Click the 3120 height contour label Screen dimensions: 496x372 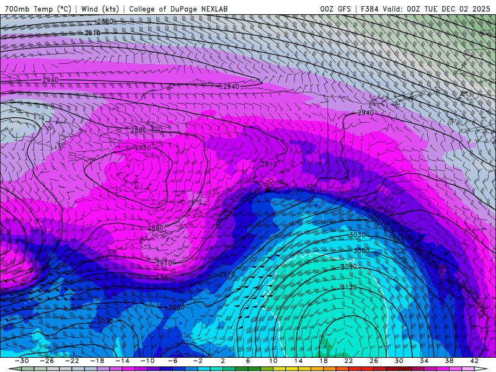[348, 287]
